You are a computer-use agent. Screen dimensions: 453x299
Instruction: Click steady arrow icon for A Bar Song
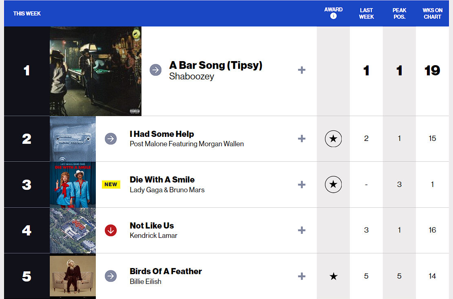click(x=155, y=70)
